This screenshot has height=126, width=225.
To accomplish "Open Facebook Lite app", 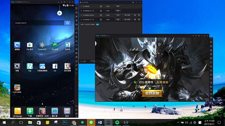I will [55, 66].
